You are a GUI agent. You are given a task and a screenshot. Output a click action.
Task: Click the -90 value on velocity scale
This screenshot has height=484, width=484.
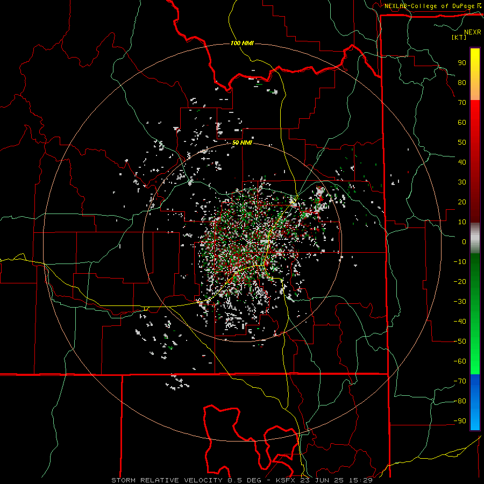[x=460, y=421]
